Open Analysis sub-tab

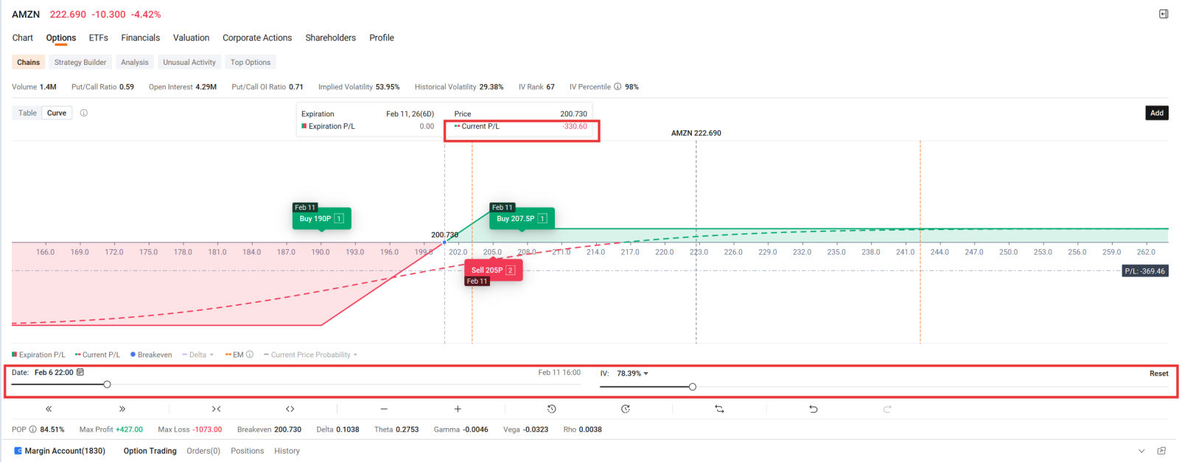(135, 63)
